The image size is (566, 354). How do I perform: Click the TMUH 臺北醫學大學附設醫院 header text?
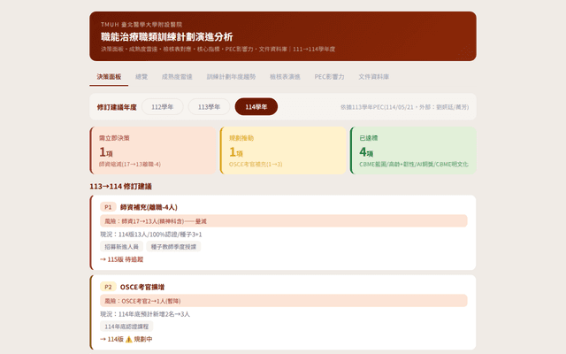click(x=141, y=25)
